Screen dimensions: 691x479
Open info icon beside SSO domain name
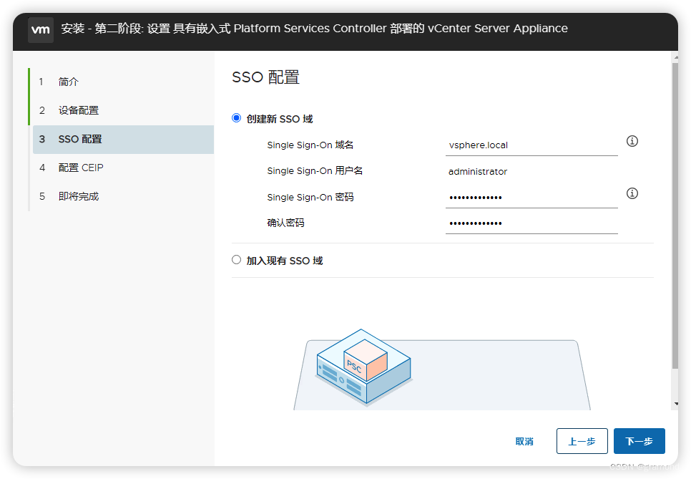[632, 141]
